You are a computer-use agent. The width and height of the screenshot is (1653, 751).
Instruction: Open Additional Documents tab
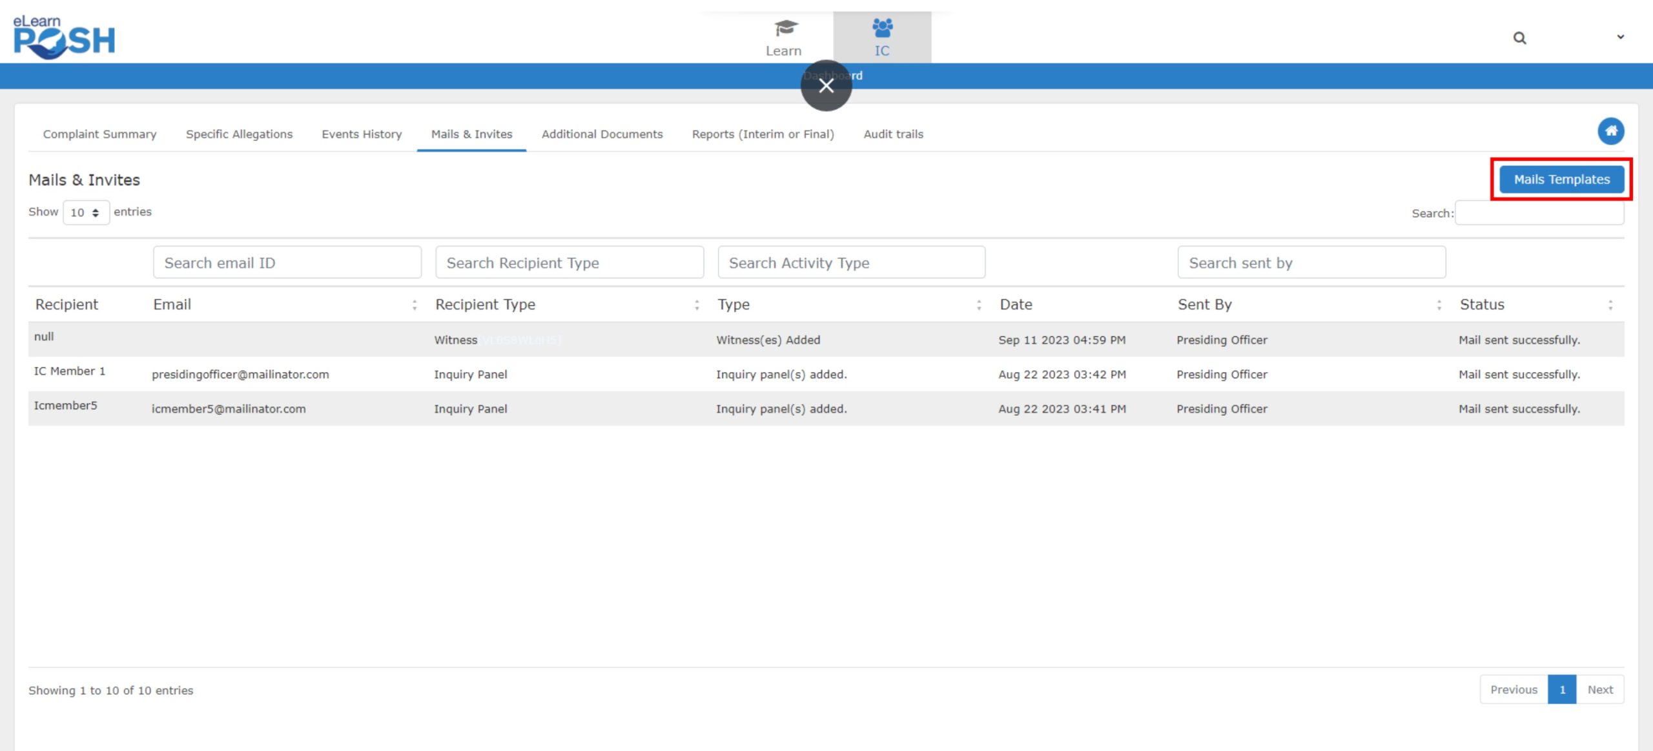point(602,134)
